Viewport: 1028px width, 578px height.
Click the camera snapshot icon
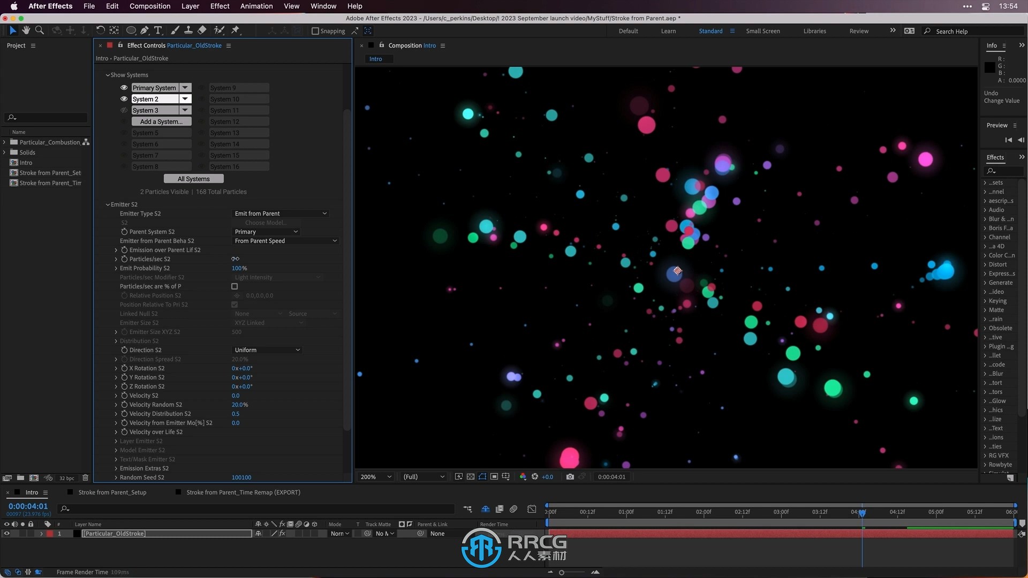(x=570, y=476)
